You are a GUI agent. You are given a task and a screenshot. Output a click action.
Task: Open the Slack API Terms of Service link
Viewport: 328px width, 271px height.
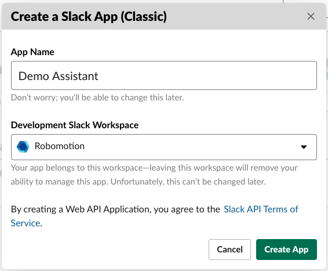coord(155,216)
